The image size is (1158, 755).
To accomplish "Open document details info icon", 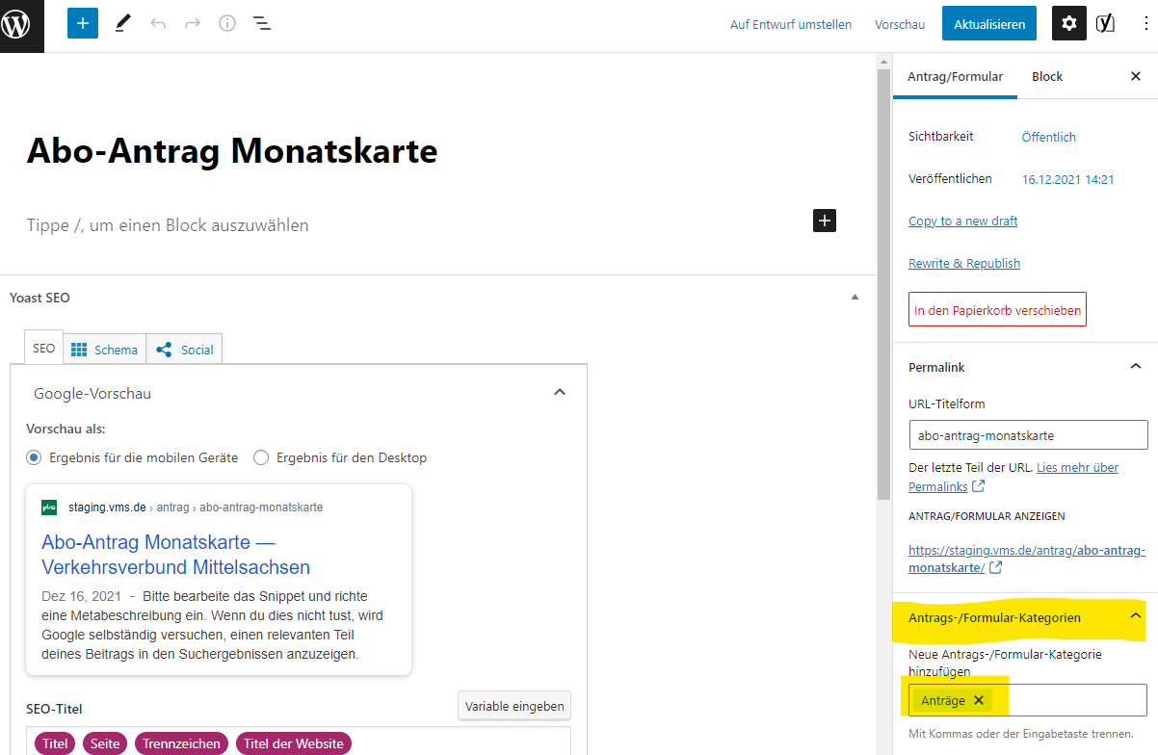I will tap(227, 24).
